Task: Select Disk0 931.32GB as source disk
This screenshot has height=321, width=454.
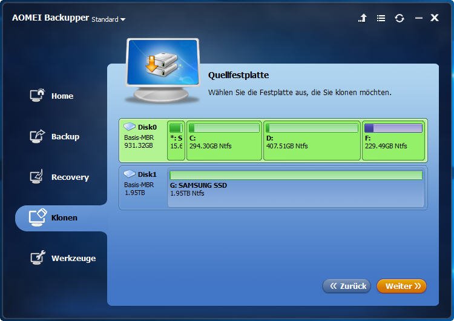Action: pyautogui.click(x=273, y=141)
